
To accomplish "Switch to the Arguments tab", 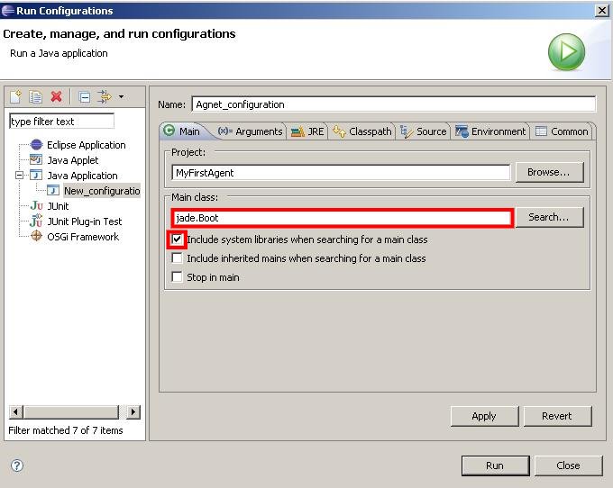I will tap(251, 131).
